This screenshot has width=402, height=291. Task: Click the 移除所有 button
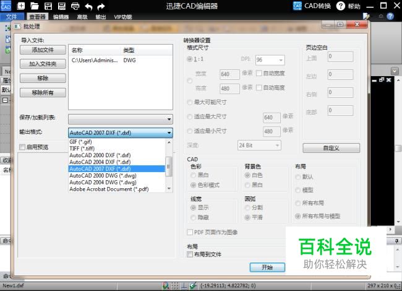point(43,93)
